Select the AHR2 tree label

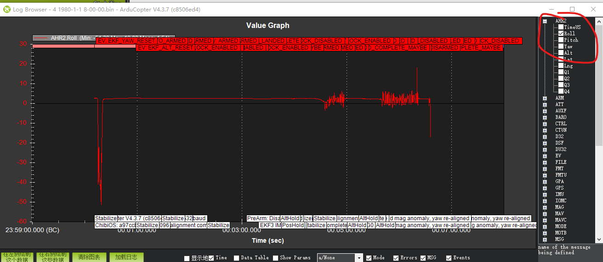[x=561, y=21]
